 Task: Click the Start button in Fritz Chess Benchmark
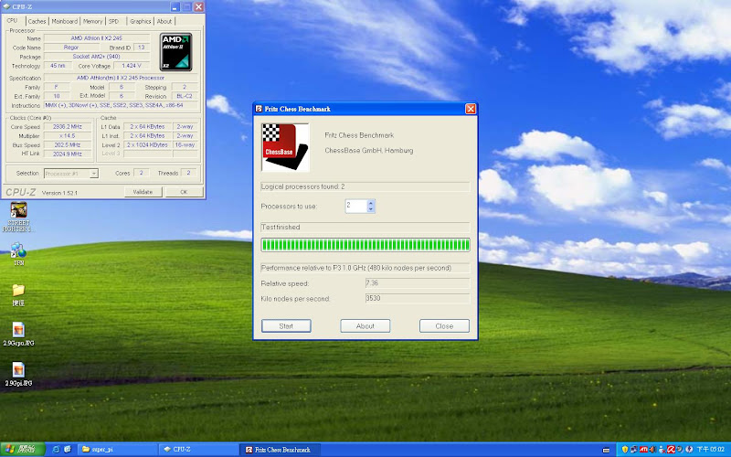coord(286,326)
